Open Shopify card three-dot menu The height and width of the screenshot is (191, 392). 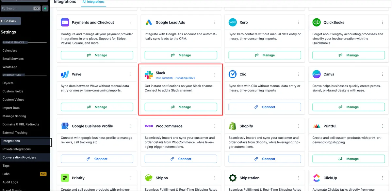click(299, 126)
